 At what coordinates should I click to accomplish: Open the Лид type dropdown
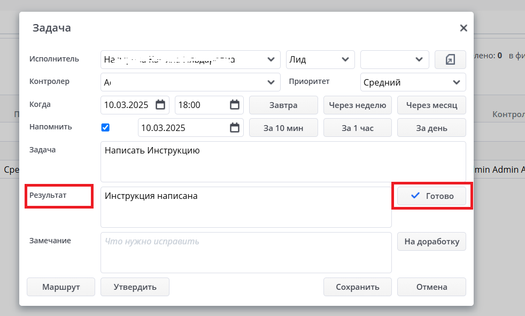coord(320,59)
